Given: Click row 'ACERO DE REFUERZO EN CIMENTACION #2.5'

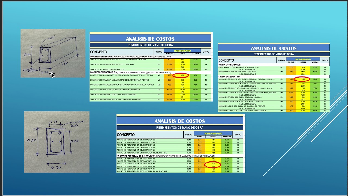Looking at the screenshot, I should pyautogui.click(x=180, y=142).
